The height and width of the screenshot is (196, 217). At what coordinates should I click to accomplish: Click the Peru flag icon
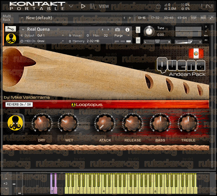196,53
